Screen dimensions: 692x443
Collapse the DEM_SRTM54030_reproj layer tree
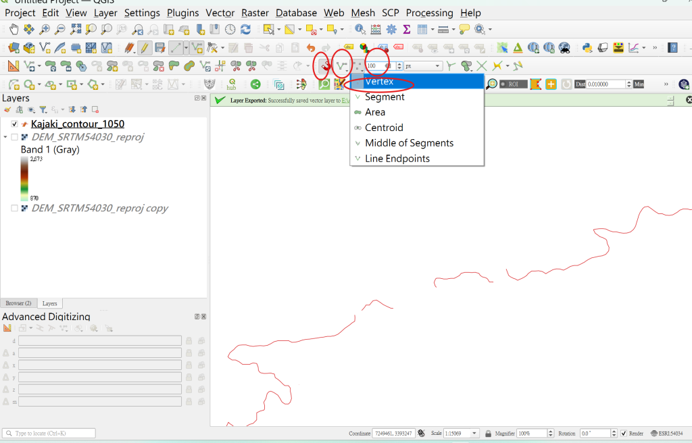pos(5,137)
